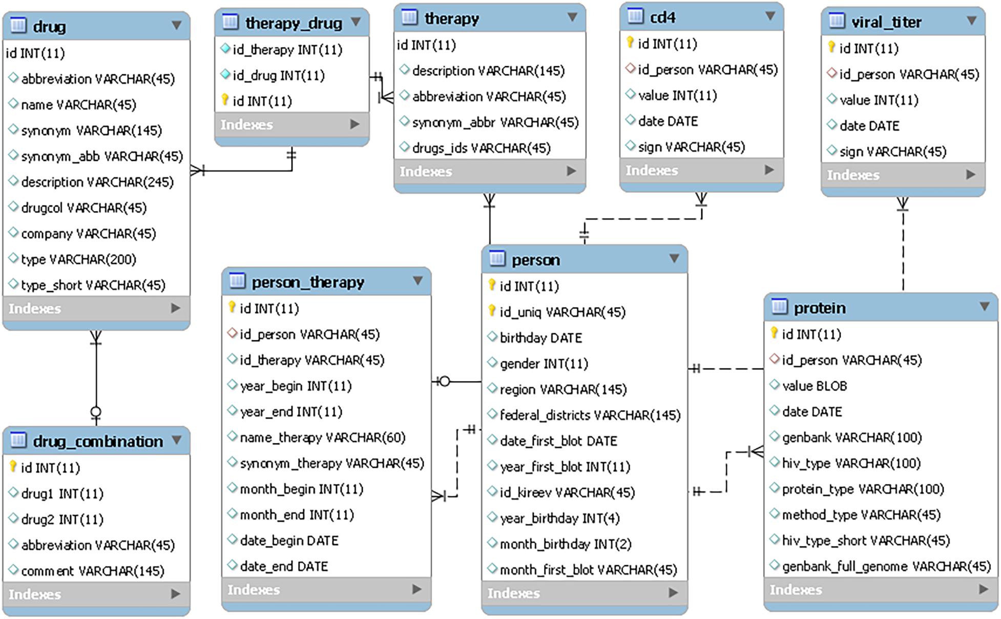
Task: Collapse the person table header arrow
Action: 675,258
